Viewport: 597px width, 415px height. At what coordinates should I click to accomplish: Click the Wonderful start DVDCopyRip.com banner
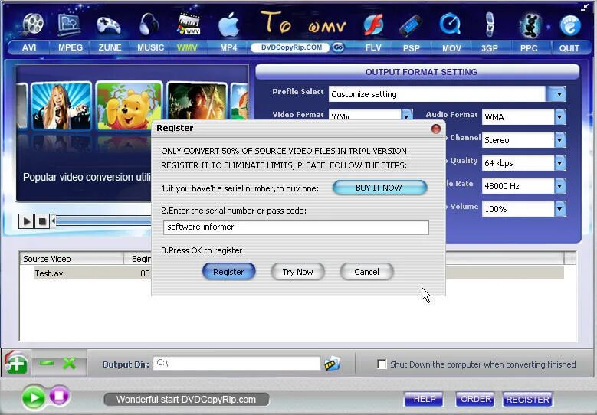click(186, 400)
